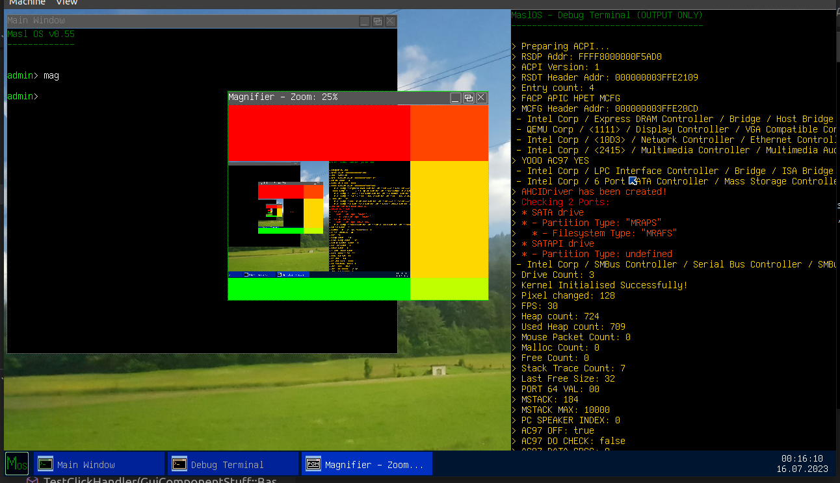Click the 'Free Count: 0' line

pyautogui.click(x=550, y=358)
